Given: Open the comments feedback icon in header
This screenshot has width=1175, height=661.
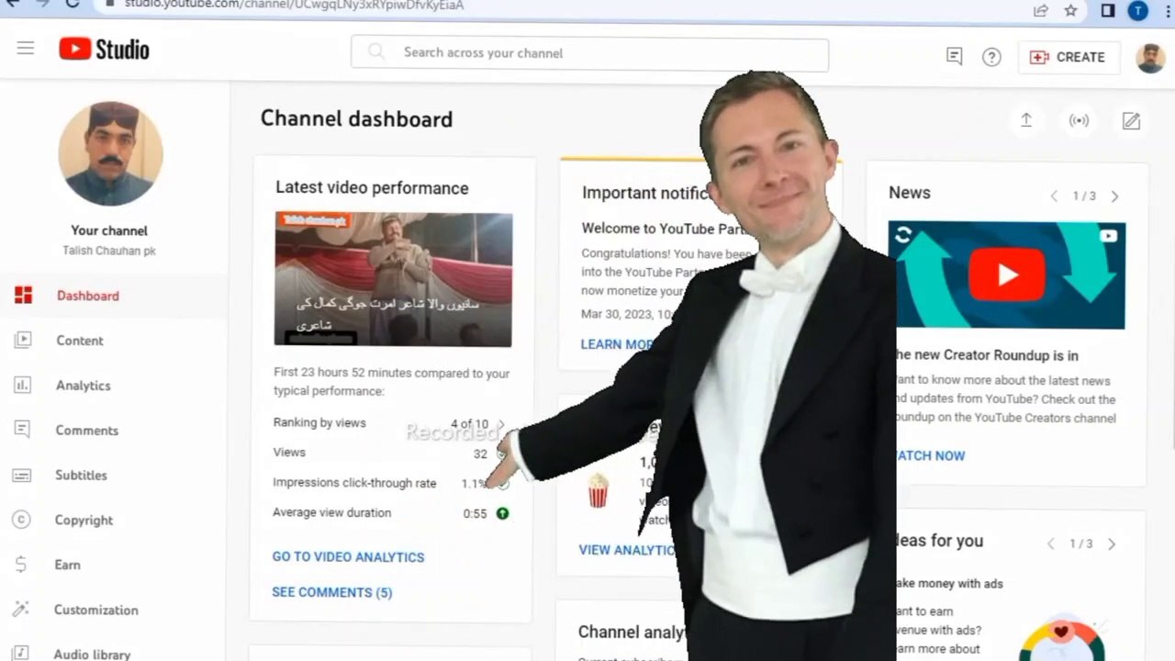Looking at the screenshot, I should [x=955, y=56].
